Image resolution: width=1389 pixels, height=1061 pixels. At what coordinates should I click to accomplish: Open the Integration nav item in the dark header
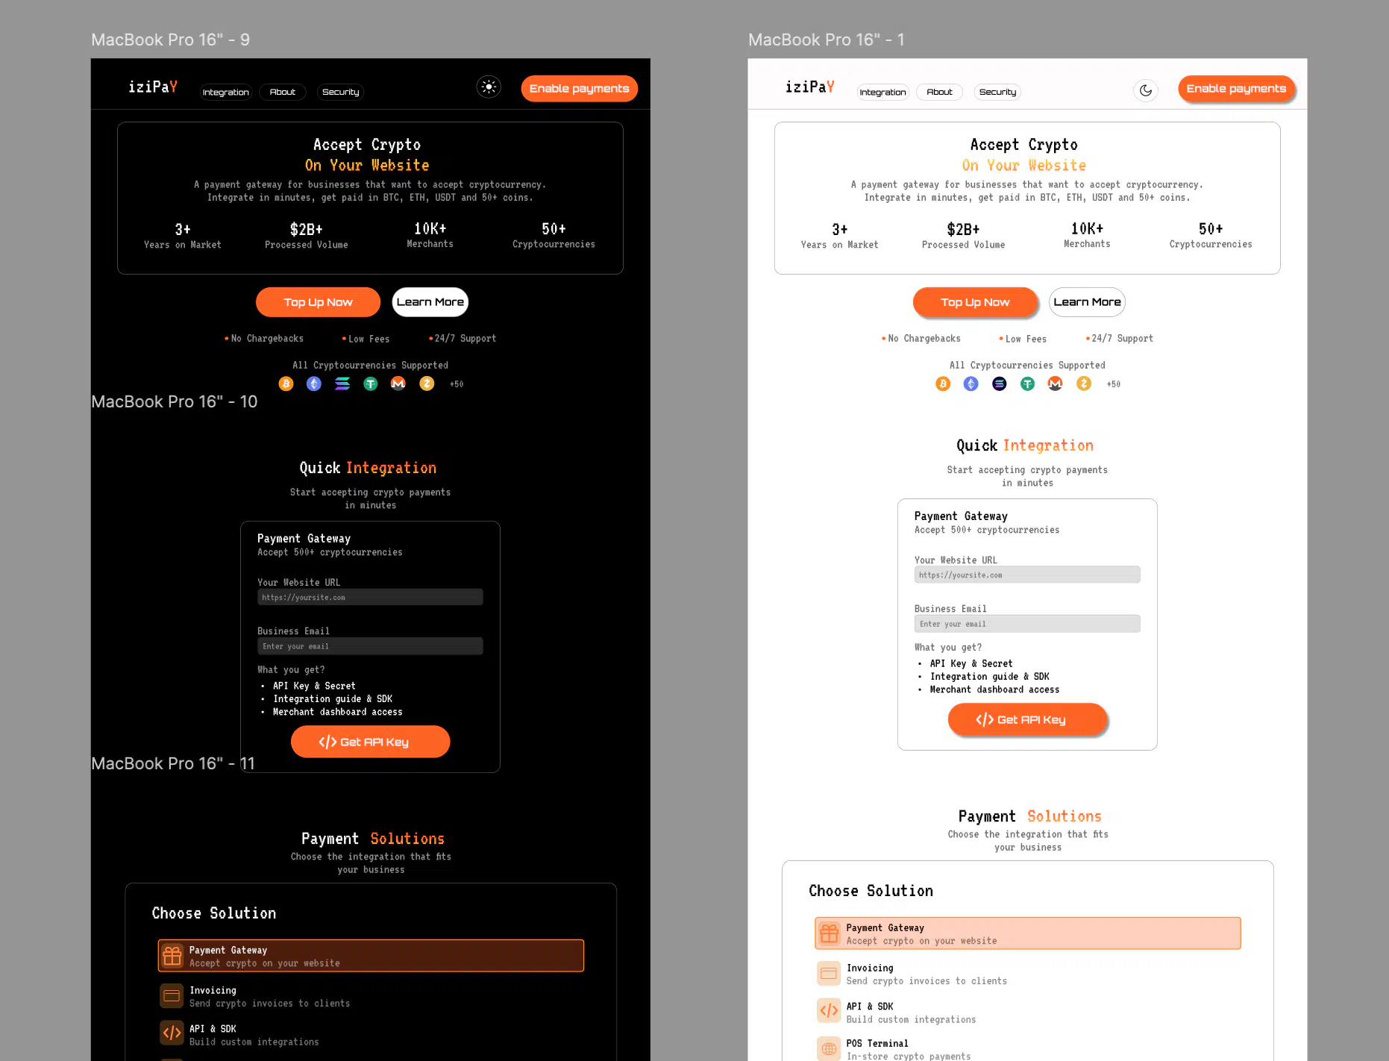click(x=225, y=92)
